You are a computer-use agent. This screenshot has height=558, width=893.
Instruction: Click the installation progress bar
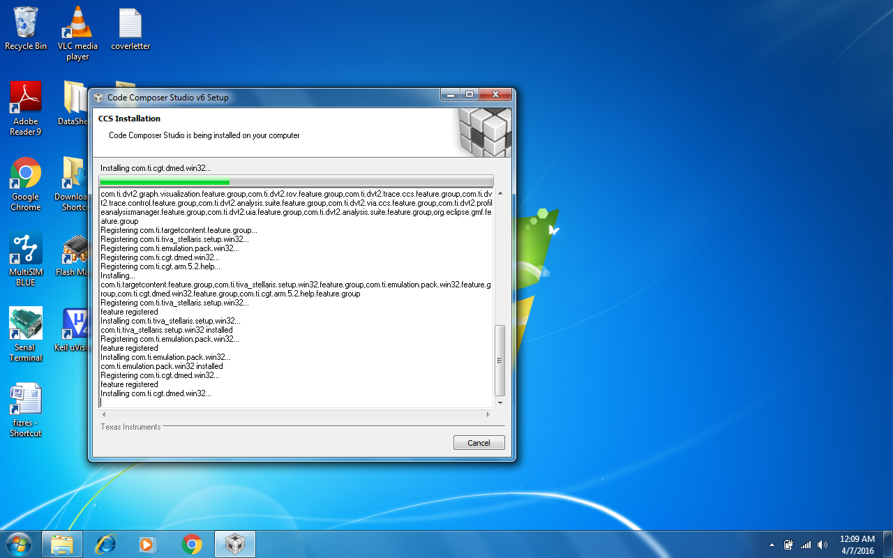pyautogui.click(x=297, y=181)
